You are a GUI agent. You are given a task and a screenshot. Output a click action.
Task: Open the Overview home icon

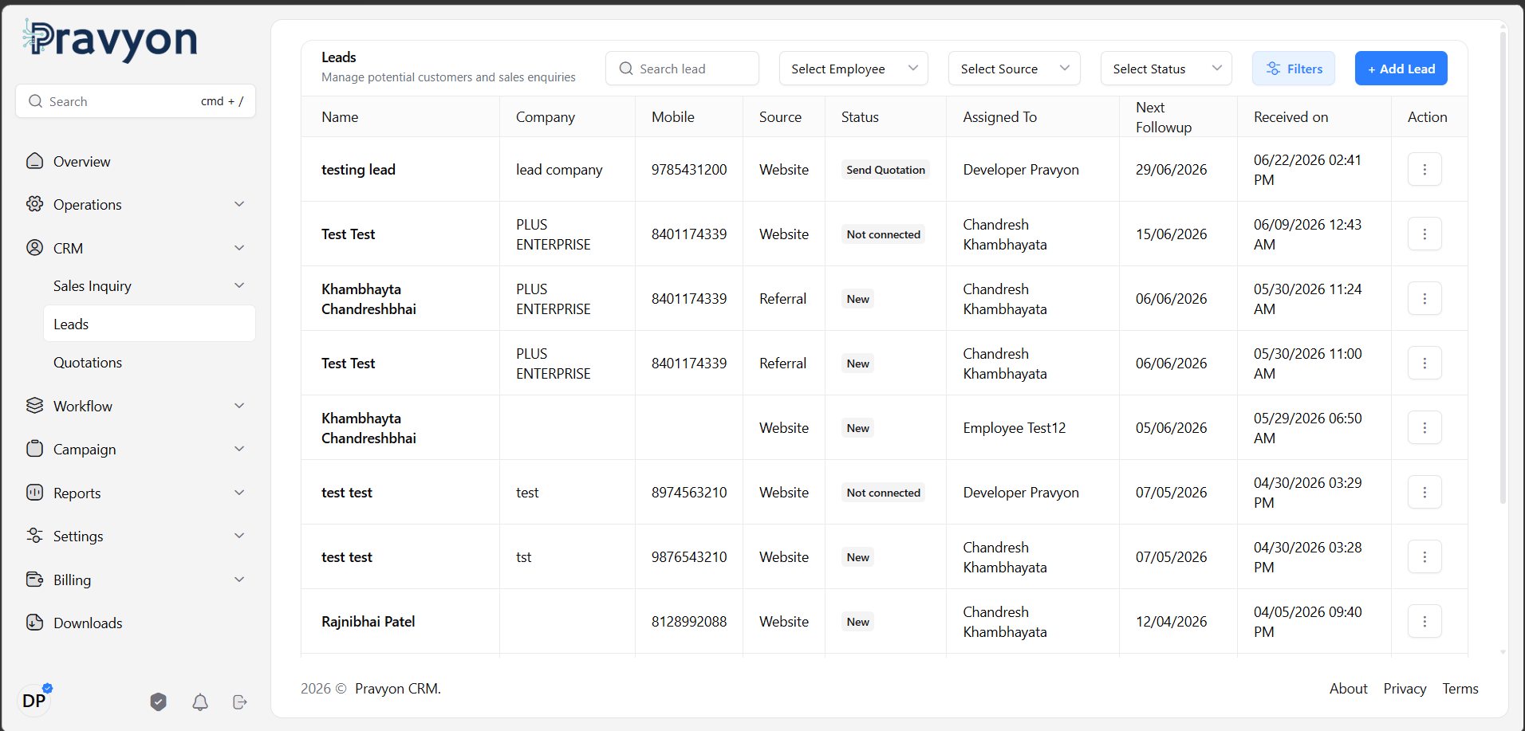[x=34, y=161]
